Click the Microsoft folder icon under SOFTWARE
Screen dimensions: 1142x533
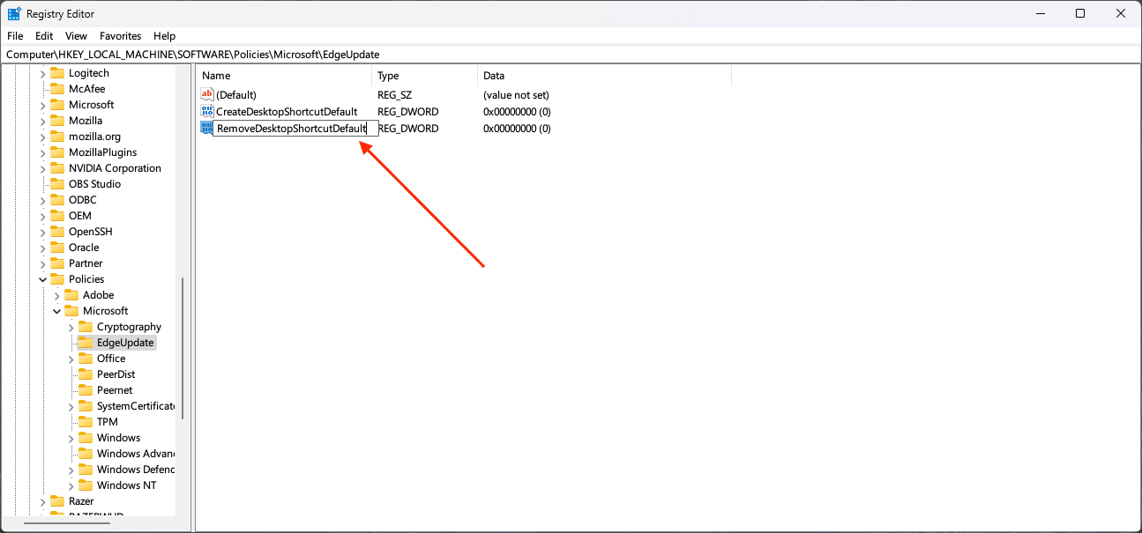pos(57,105)
